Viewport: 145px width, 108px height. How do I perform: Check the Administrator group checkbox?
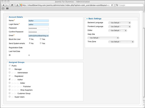[x=10, y=72]
